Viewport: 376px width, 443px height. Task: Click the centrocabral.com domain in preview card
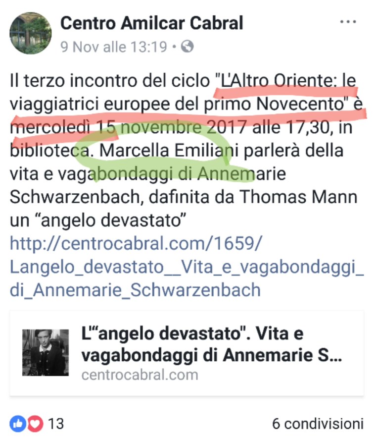pyautogui.click(x=140, y=375)
